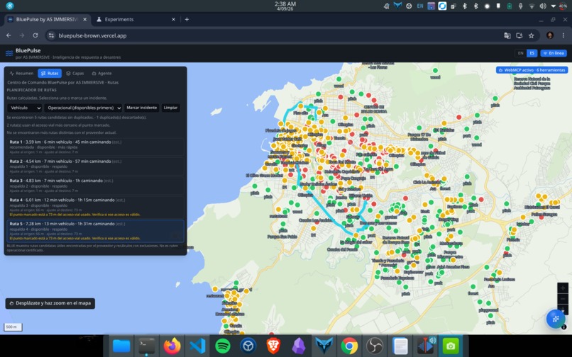Click the map zoom-in plus button
This screenshot has width=572, height=357.
coord(563,288)
